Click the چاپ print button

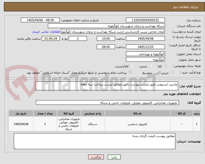pyautogui.click(x=114, y=157)
